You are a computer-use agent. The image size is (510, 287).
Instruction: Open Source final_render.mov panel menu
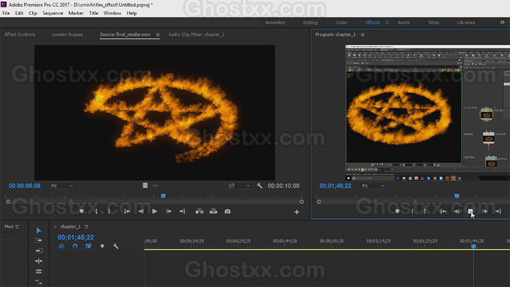[x=158, y=34]
